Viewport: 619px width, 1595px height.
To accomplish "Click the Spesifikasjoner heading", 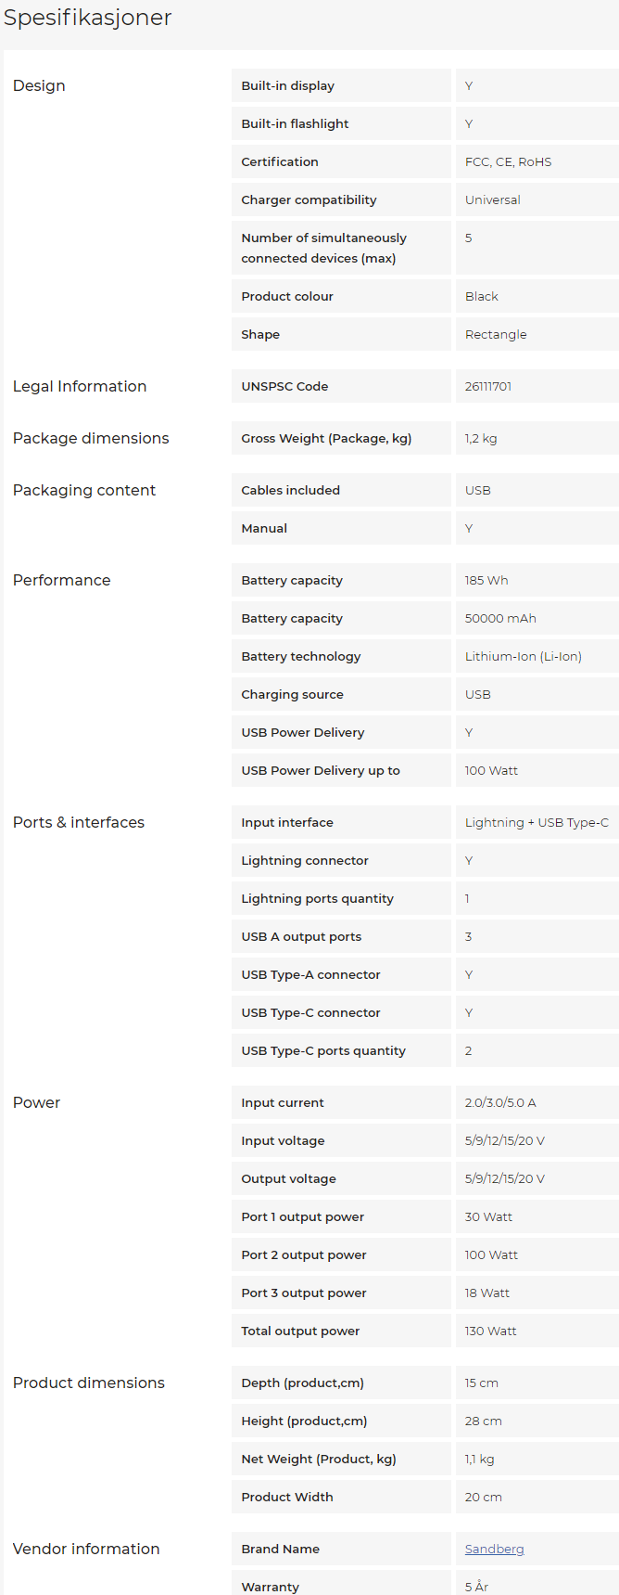I will click(x=88, y=18).
